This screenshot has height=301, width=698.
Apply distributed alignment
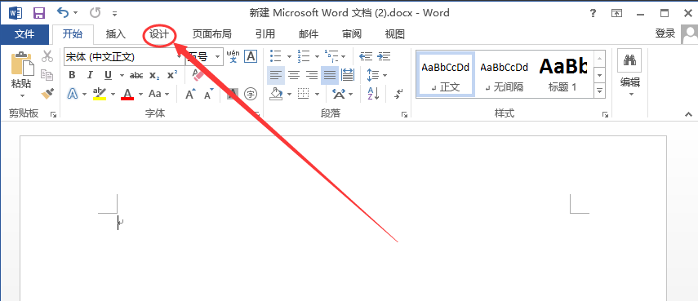click(348, 75)
